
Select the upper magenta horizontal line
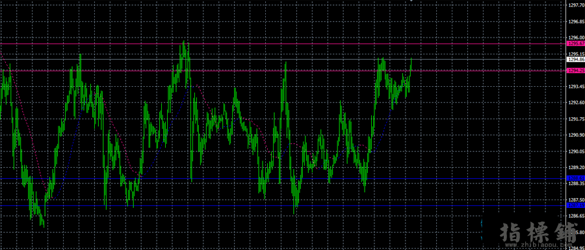pos(283,44)
